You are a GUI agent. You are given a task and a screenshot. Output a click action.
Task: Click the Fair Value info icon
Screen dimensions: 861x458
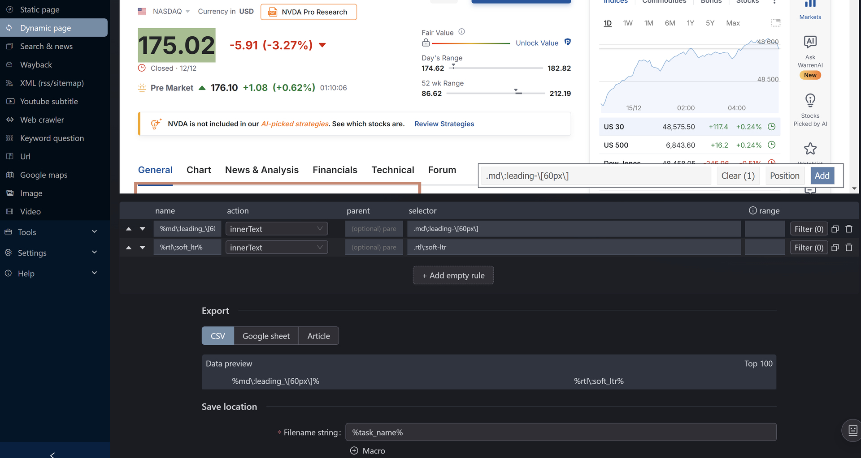click(x=461, y=32)
